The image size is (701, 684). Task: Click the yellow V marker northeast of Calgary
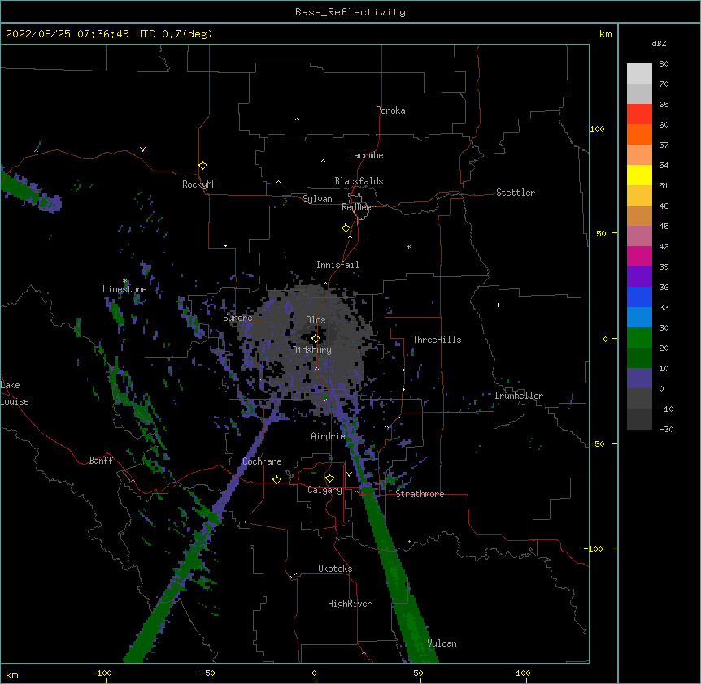click(x=349, y=474)
